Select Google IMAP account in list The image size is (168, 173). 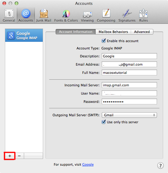click(24, 35)
